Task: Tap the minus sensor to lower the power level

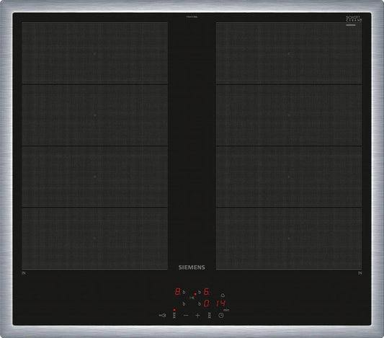Action: coord(186,315)
